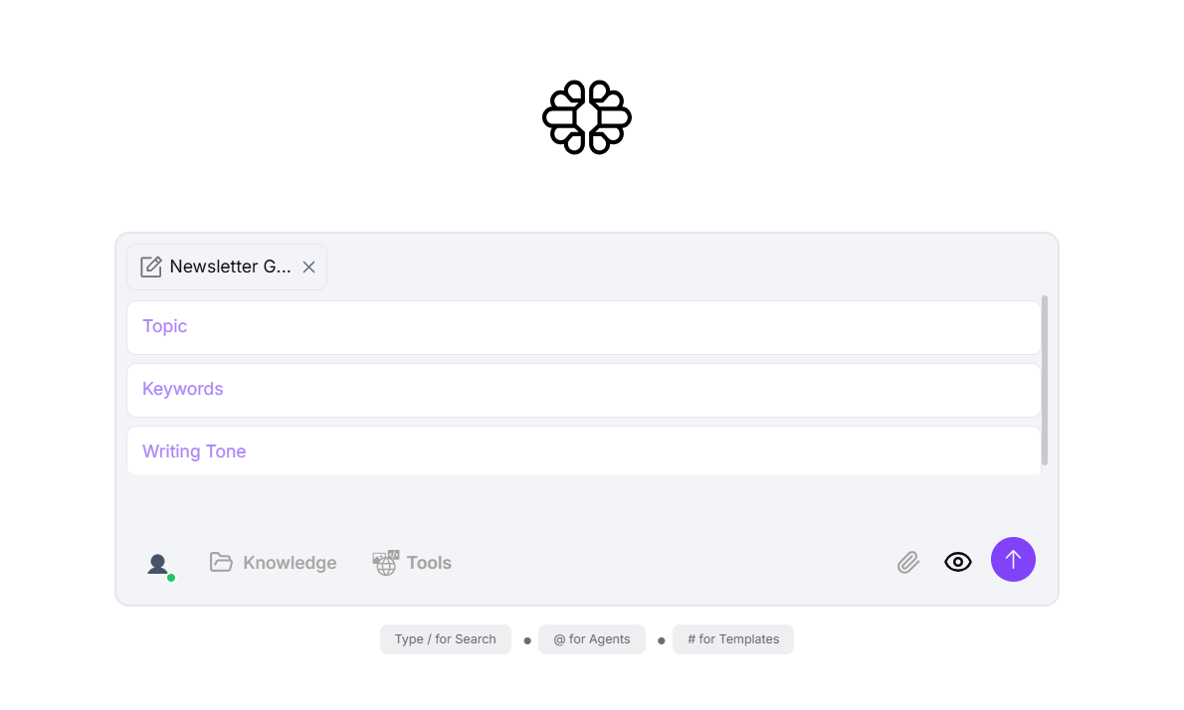Click the # for Templates hint

coord(733,639)
